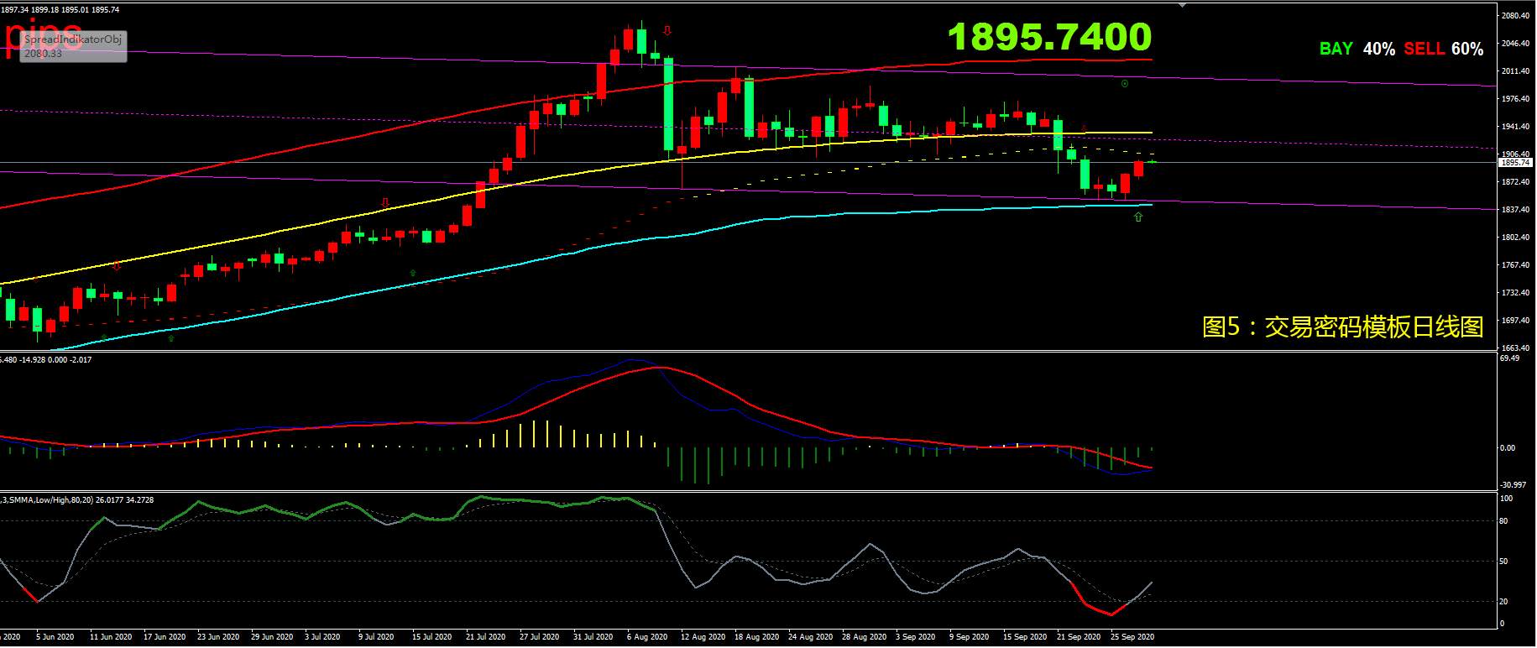Select green up arrow below the latest candles
The width and height of the screenshot is (1537, 648).
pos(1138,217)
